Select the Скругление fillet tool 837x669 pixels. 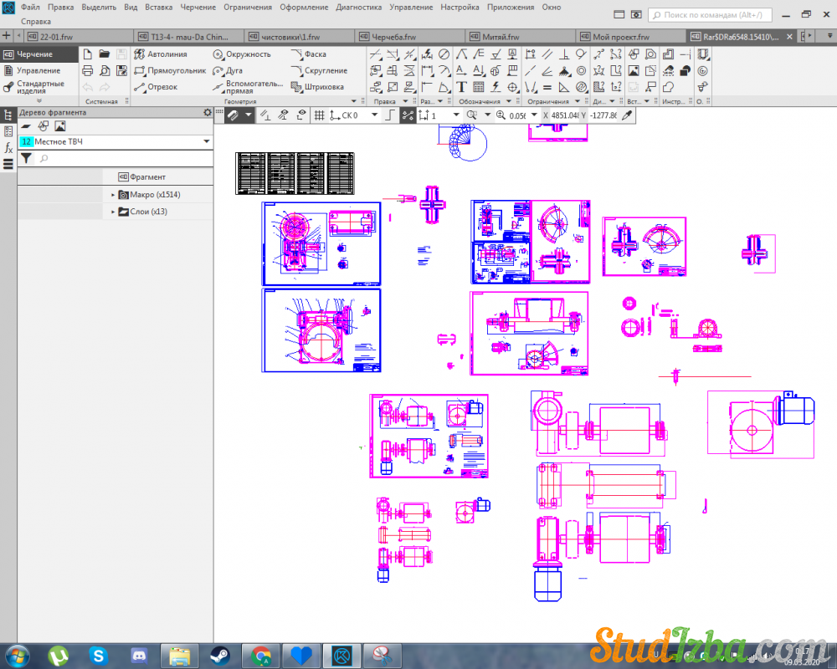click(319, 70)
